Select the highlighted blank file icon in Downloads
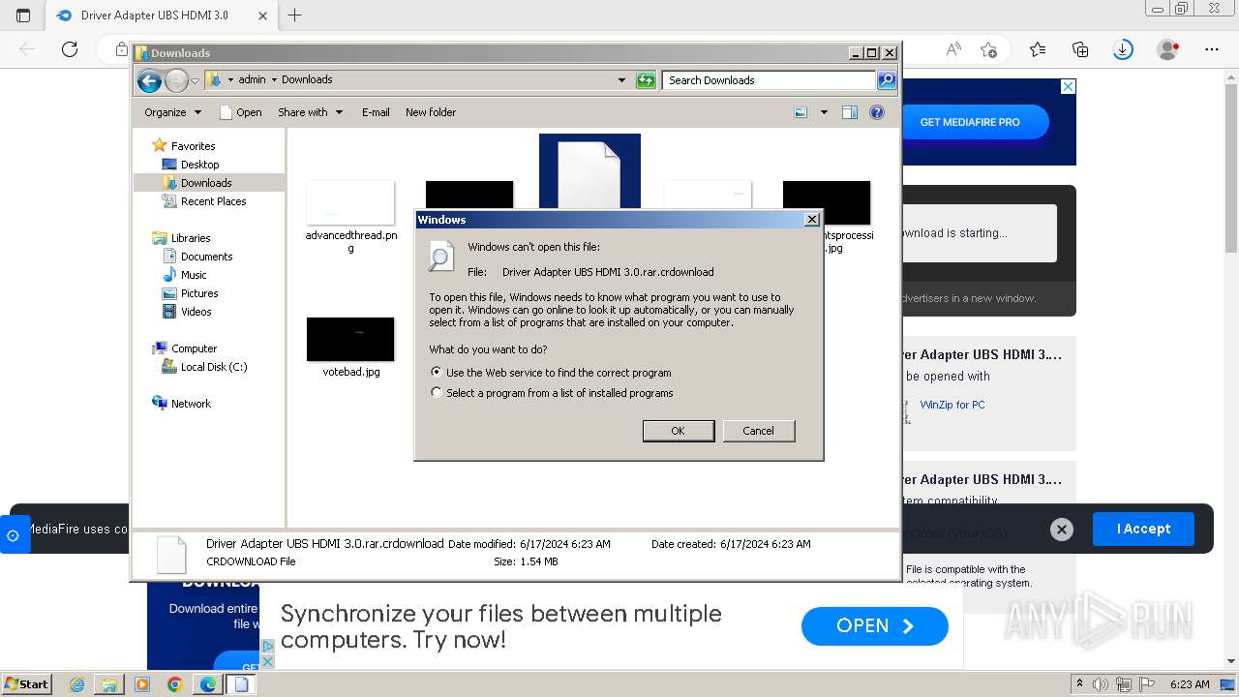Image resolution: width=1239 pixels, height=697 pixels. point(589,172)
